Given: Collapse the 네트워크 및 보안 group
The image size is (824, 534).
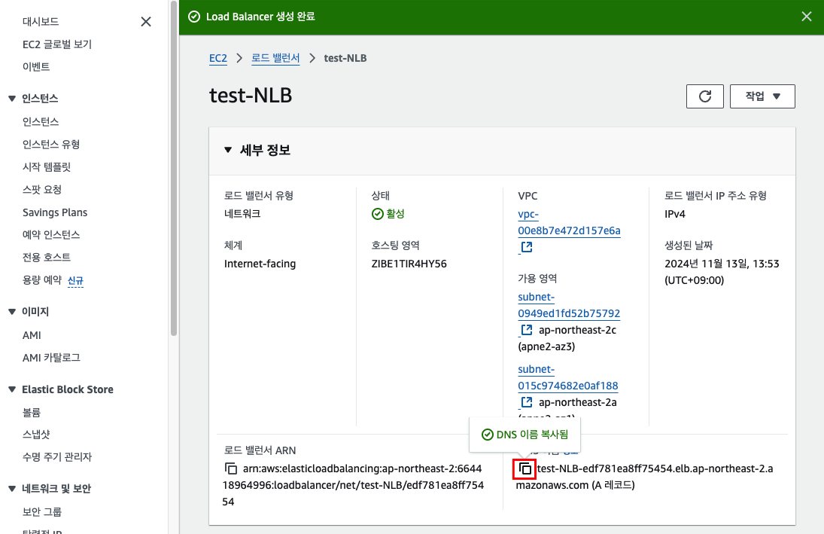Looking at the screenshot, I should click(x=12, y=488).
